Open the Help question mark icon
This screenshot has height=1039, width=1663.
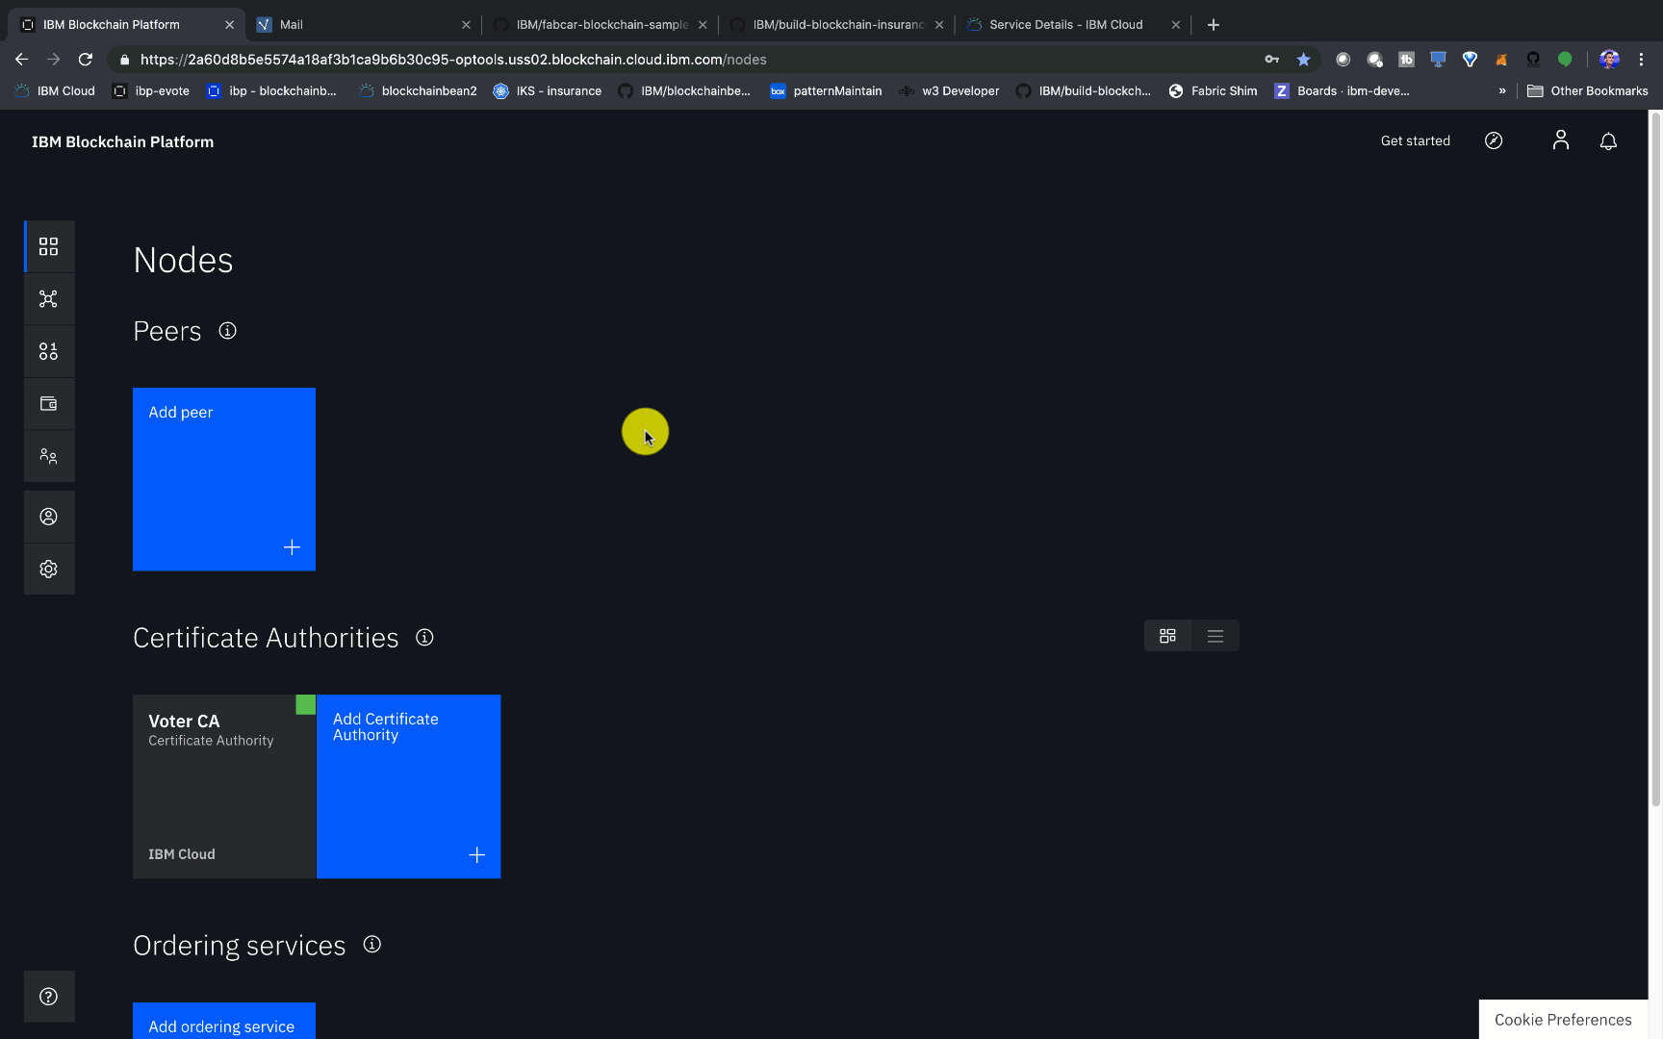49,997
